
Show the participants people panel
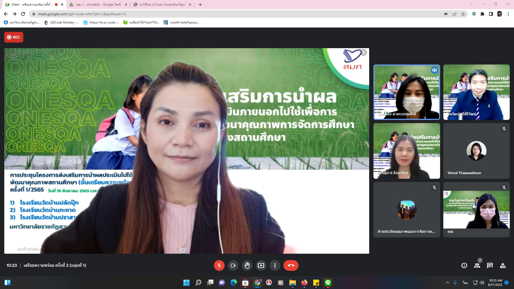[x=477, y=265]
